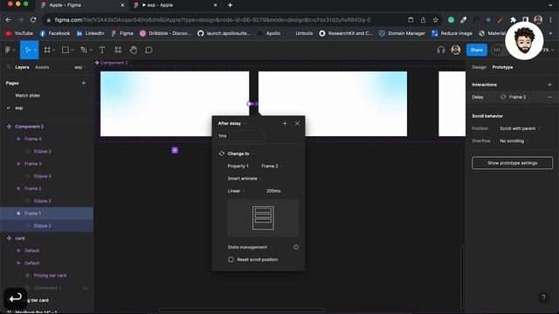Open the After delay trigger dropdown

232,124
